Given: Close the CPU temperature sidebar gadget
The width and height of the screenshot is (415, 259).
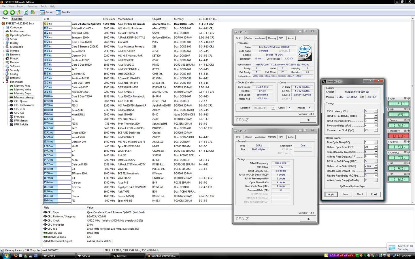Looking at the screenshot, I should [409, 98].
